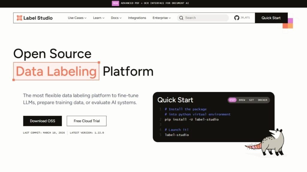This screenshot has width=307, height=172.
Task: Click the Quick Start button
Action: tap(271, 18)
